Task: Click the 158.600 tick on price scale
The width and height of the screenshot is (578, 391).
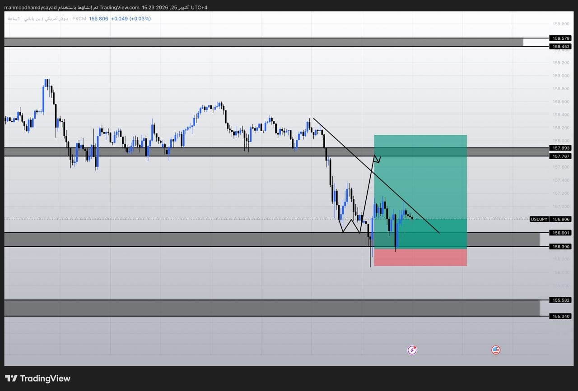Action: [561, 102]
